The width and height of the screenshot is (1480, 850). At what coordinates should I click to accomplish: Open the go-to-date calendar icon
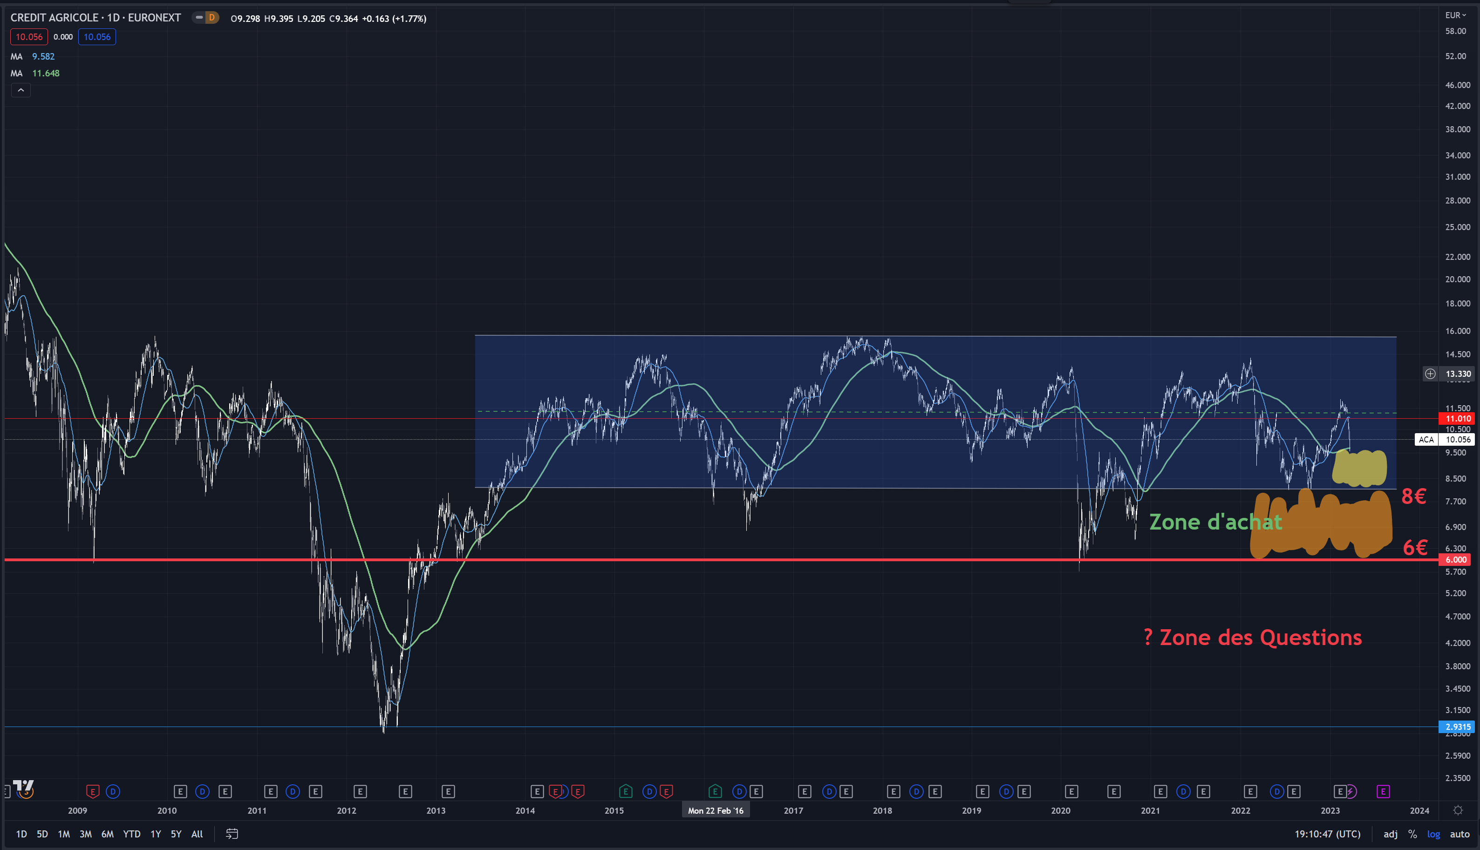click(x=232, y=834)
